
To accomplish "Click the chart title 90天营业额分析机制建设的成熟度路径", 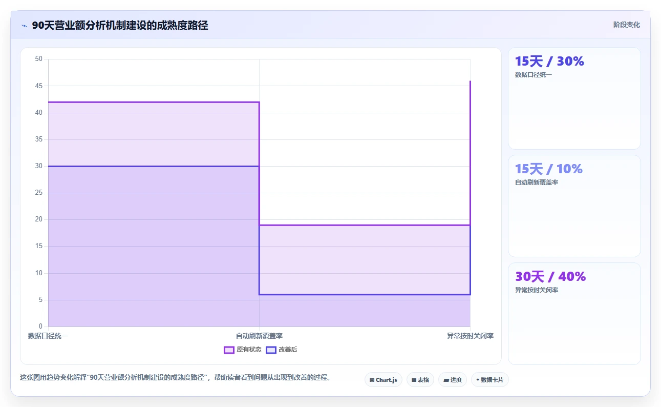I will point(120,25).
